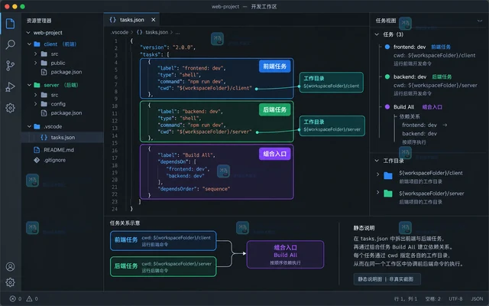Viewport: 489px width, 306px height.
Task: Click the 组合入口 Build All diagram box
Action: pyautogui.click(x=285, y=255)
